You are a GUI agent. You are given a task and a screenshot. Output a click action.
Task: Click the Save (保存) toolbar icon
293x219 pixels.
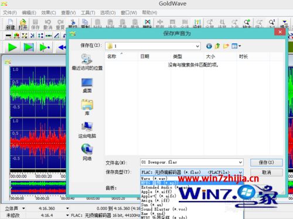click(x=35, y=24)
